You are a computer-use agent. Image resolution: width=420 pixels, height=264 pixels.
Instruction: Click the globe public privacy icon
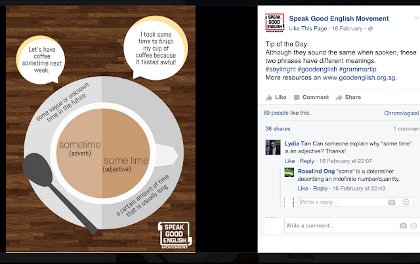[x=370, y=29]
